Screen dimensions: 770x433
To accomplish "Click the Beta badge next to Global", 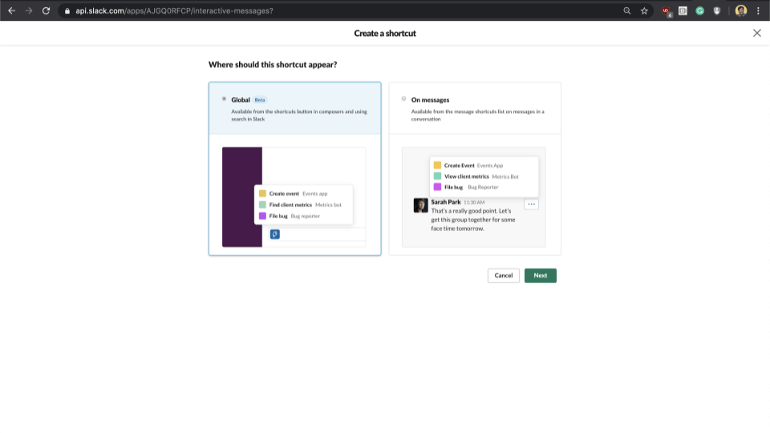I will [260, 99].
